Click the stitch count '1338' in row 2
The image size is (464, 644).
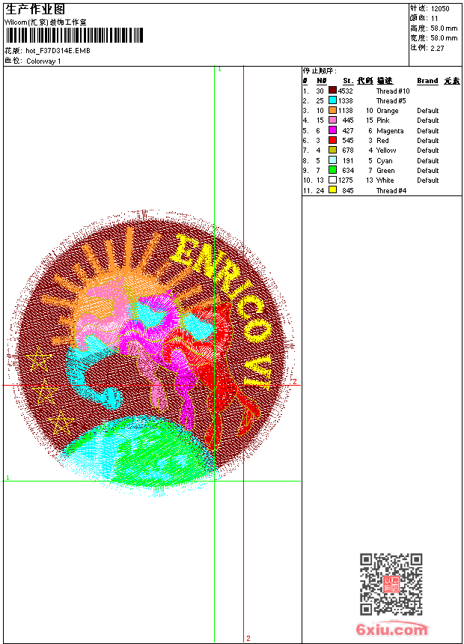click(x=345, y=100)
